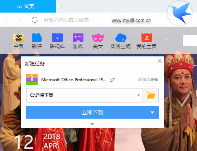Click the Microsoft_Office_Professional_Pl... file name
197x151 pixels.
74,80
